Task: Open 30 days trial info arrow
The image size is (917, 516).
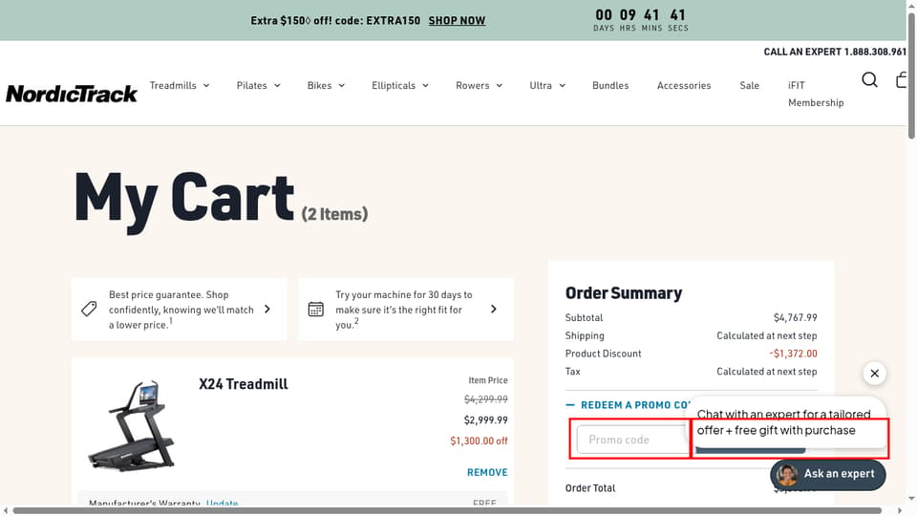Action: pos(494,309)
